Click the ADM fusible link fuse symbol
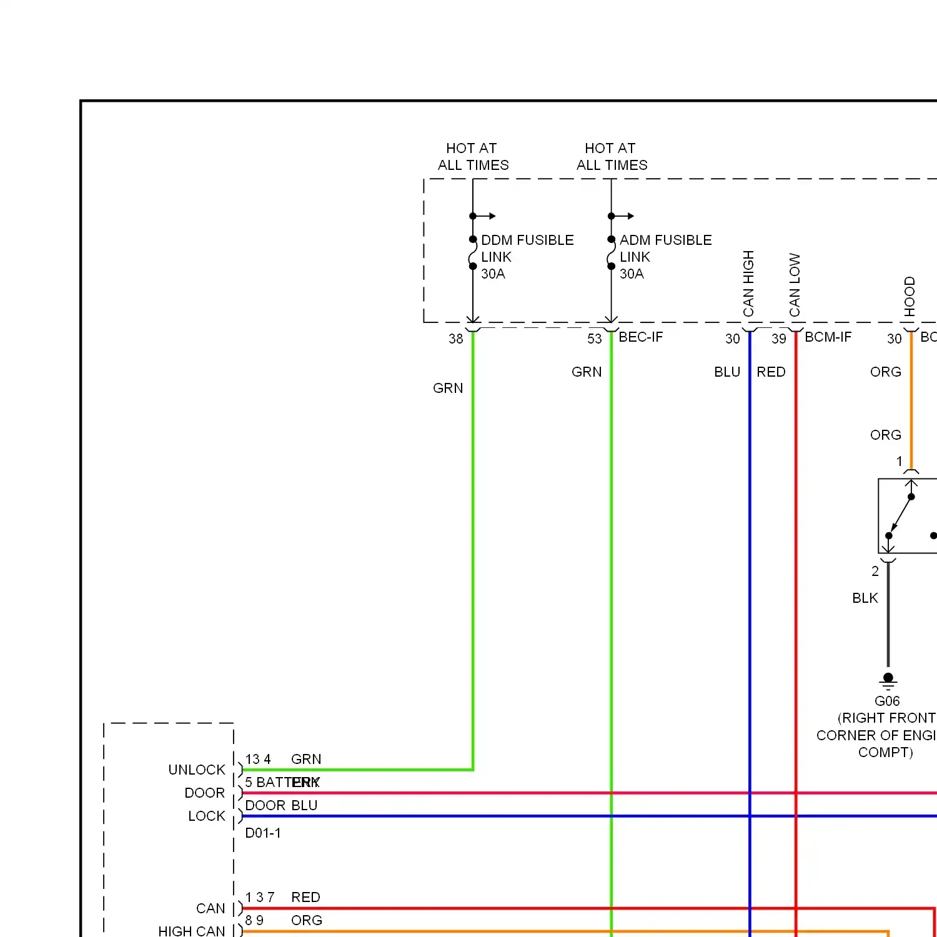 (612, 253)
